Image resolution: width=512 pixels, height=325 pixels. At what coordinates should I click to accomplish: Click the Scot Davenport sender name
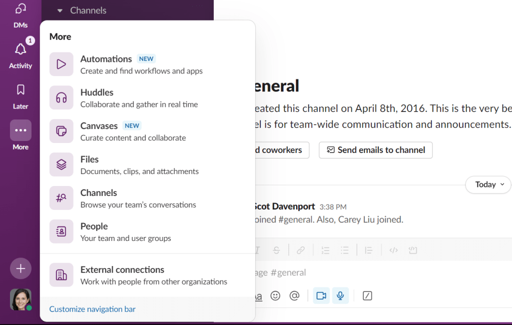(284, 206)
